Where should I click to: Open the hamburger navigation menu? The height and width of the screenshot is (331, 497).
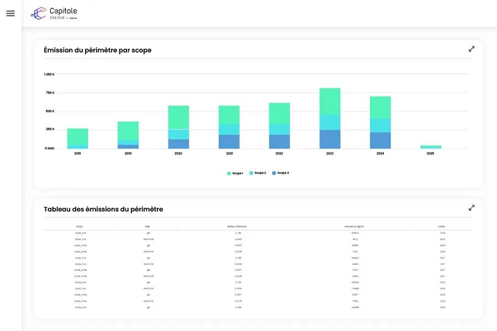[10, 13]
